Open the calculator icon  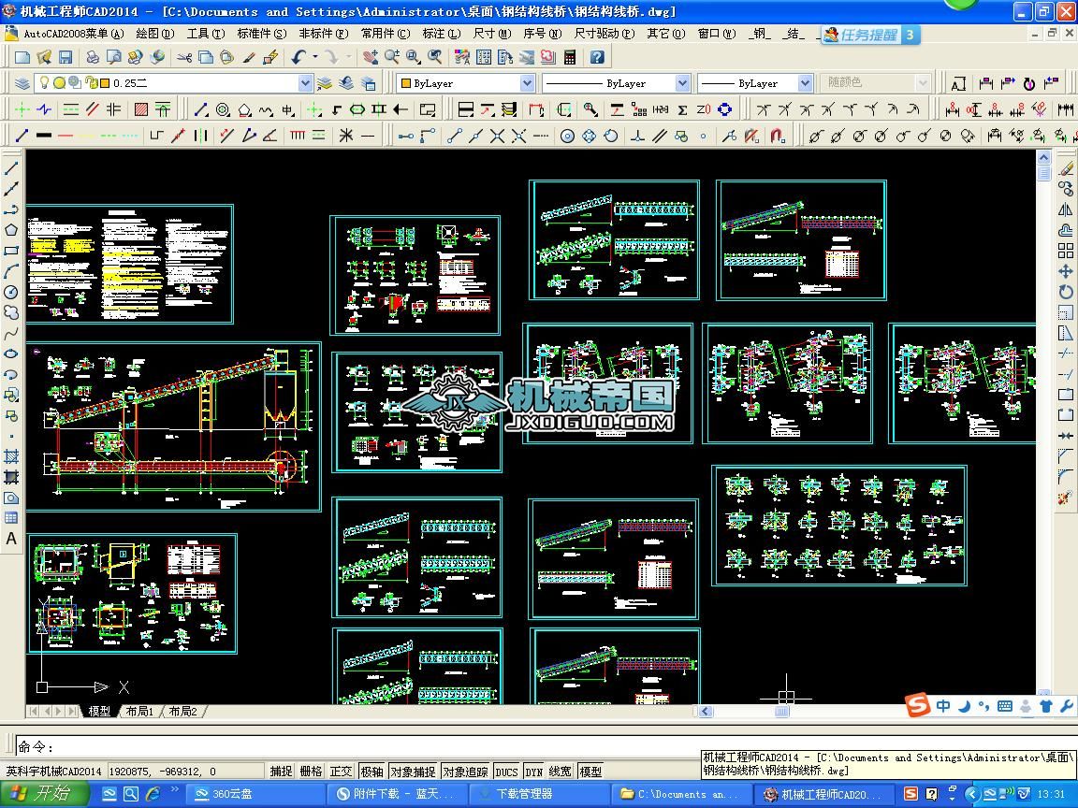pyautogui.click(x=569, y=57)
